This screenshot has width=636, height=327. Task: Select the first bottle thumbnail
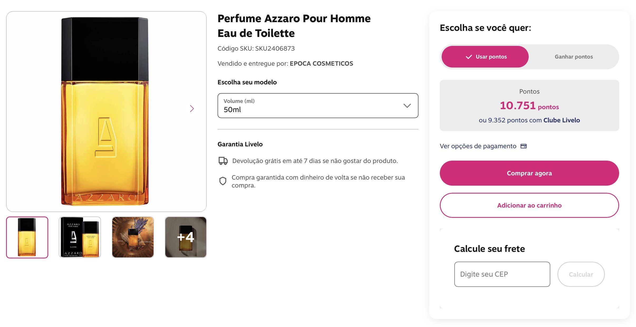coord(27,237)
